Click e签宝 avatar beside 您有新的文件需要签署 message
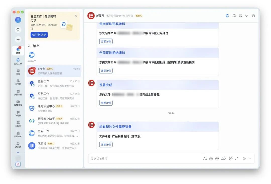Viewport: 271px width, 184px height. 91,125
